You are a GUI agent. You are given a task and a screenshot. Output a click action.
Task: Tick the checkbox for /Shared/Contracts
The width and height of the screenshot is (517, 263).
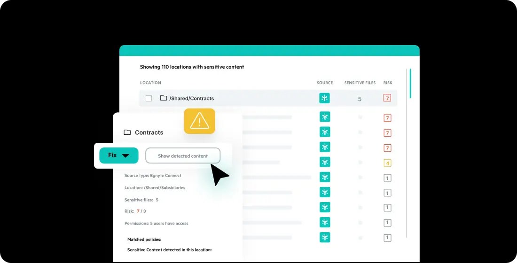pyautogui.click(x=149, y=98)
